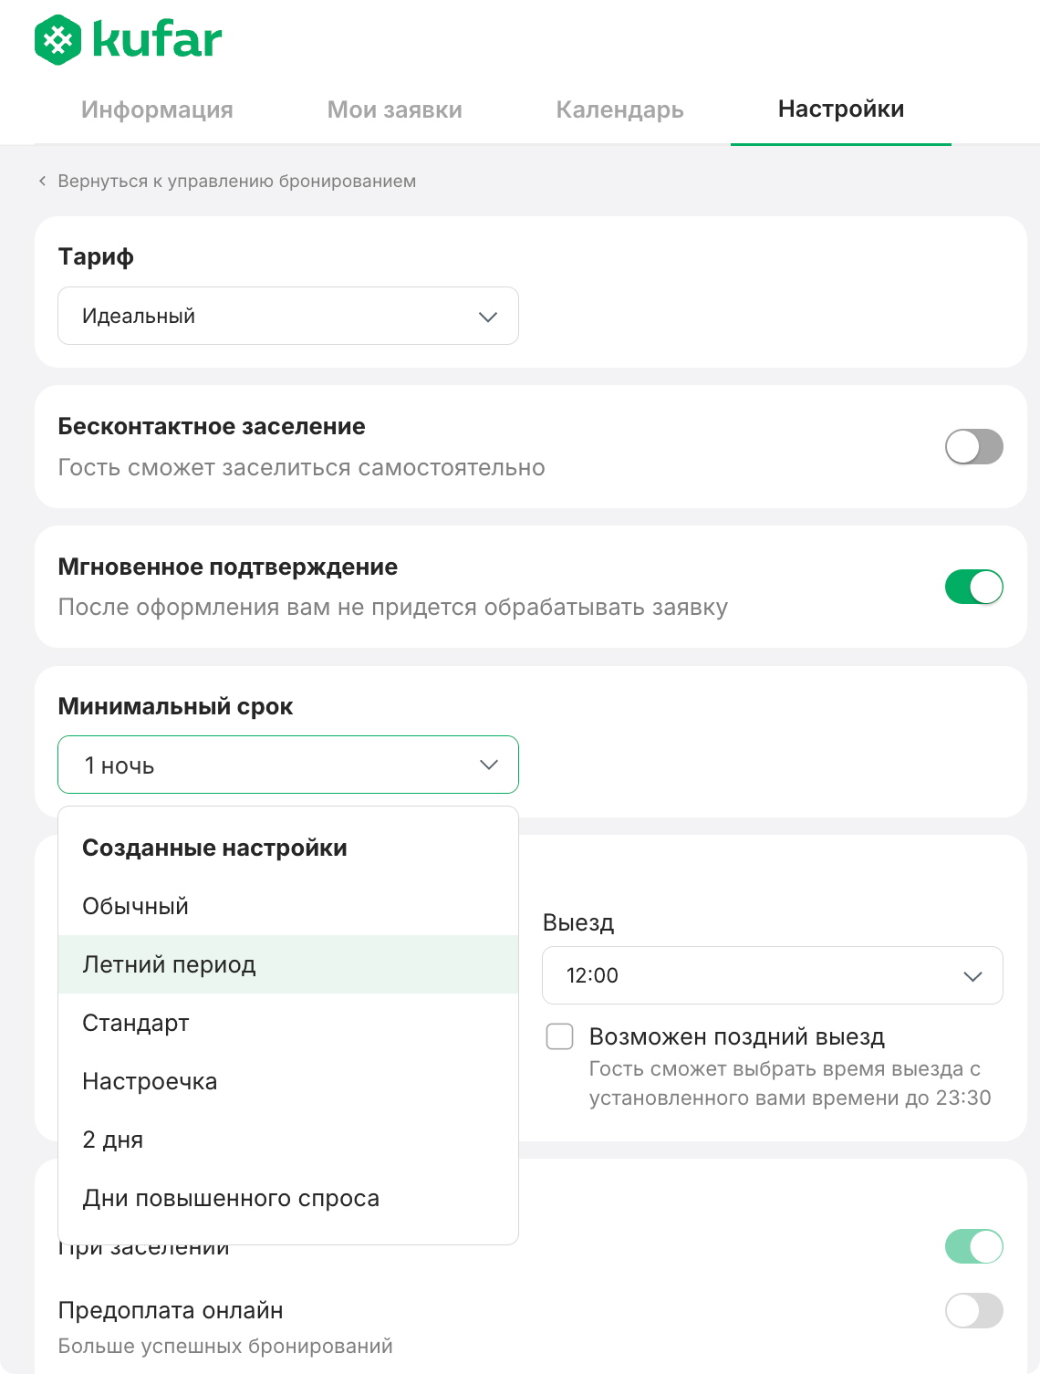Switch to the Информация tab

coord(157,109)
